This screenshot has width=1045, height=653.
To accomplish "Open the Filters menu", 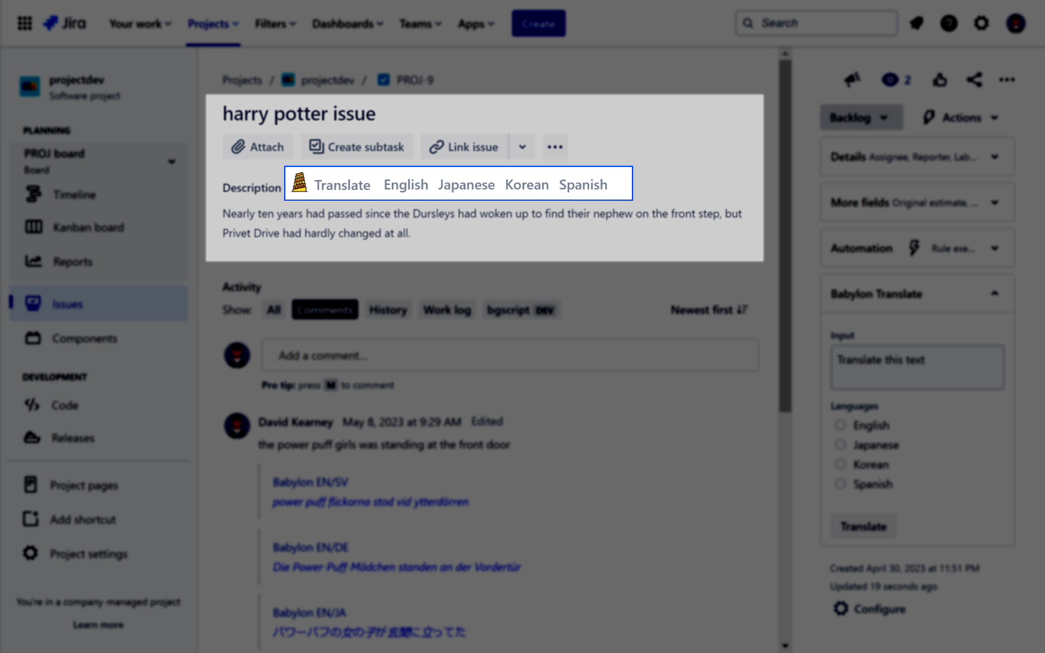I will (275, 24).
